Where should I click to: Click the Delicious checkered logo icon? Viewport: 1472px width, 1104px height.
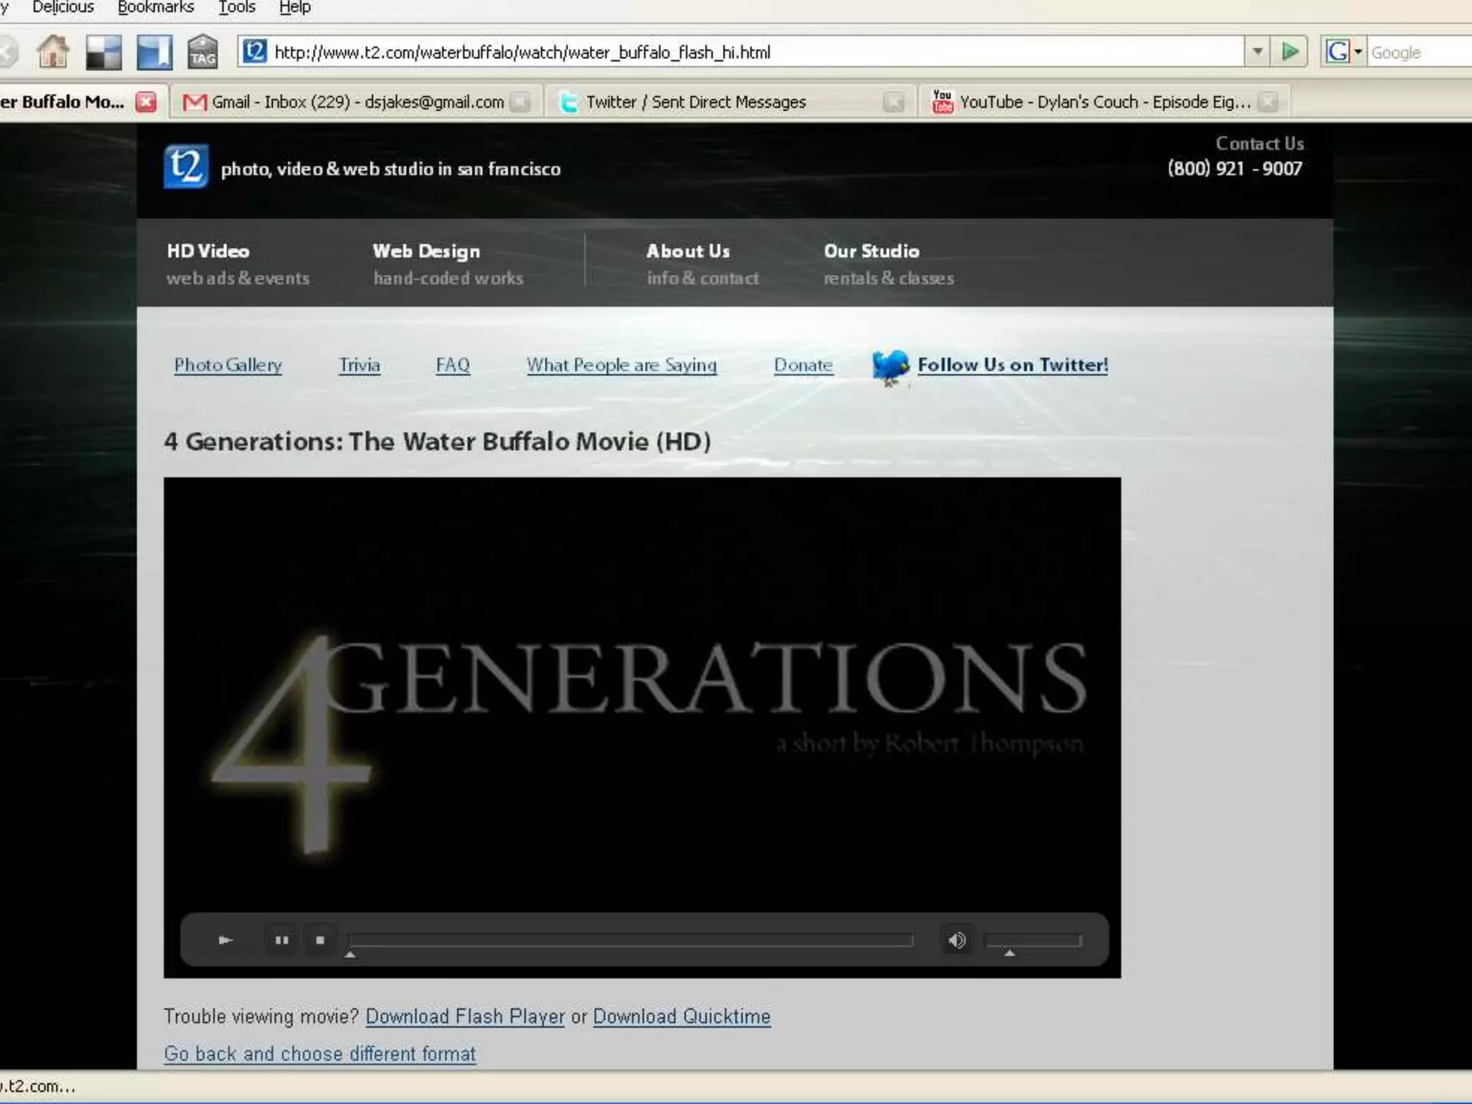click(x=103, y=52)
